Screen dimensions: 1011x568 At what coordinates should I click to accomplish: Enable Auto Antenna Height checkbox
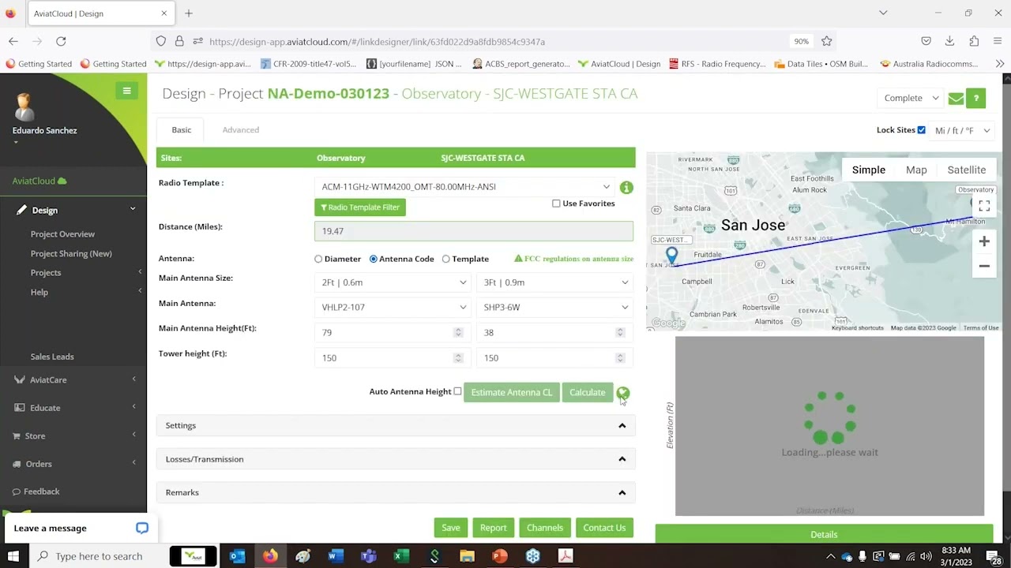click(457, 391)
